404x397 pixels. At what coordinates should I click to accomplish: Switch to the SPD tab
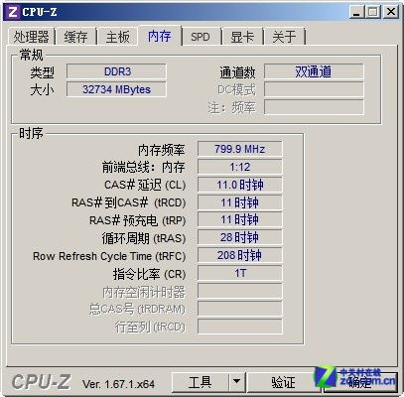pos(201,37)
